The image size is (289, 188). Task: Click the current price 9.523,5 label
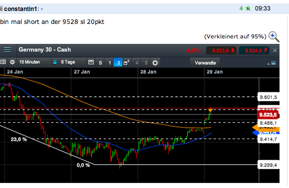coord(268,115)
